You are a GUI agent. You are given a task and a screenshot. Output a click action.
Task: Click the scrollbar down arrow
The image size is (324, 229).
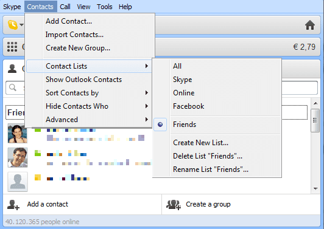[x=315, y=188]
